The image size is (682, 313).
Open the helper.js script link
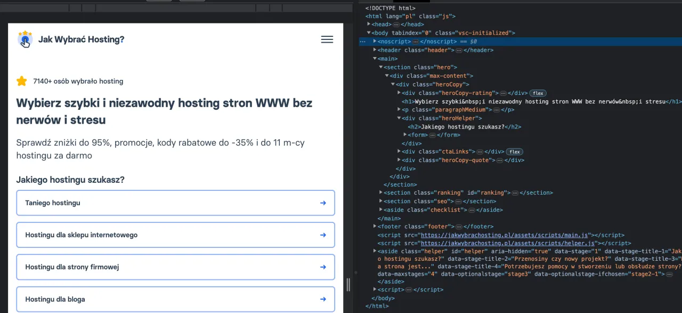coord(507,243)
